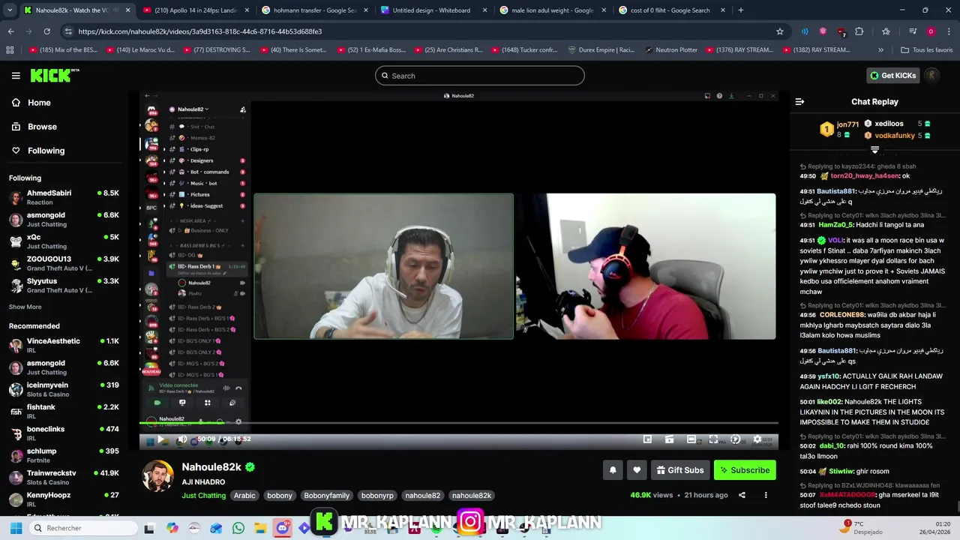This screenshot has height=540, width=960.
Task: Open VinceAesthetic recommended channel
Action: (x=64, y=345)
